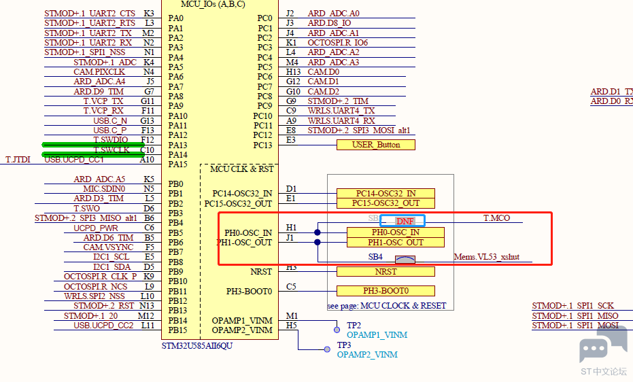Click the T.VCP_RX net label

point(103,111)
